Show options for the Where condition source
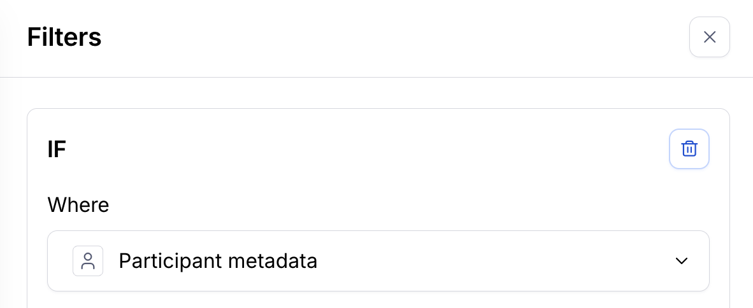 pyautogui.click(x=681, y=261)
